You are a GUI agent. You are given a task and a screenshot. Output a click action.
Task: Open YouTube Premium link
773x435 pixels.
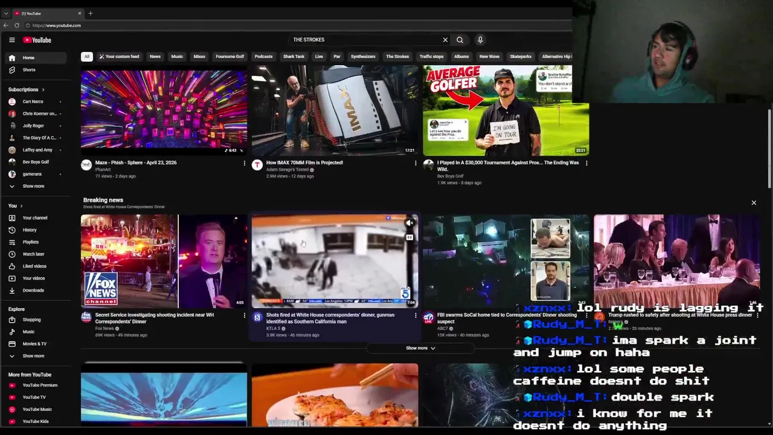click(37, 385)
